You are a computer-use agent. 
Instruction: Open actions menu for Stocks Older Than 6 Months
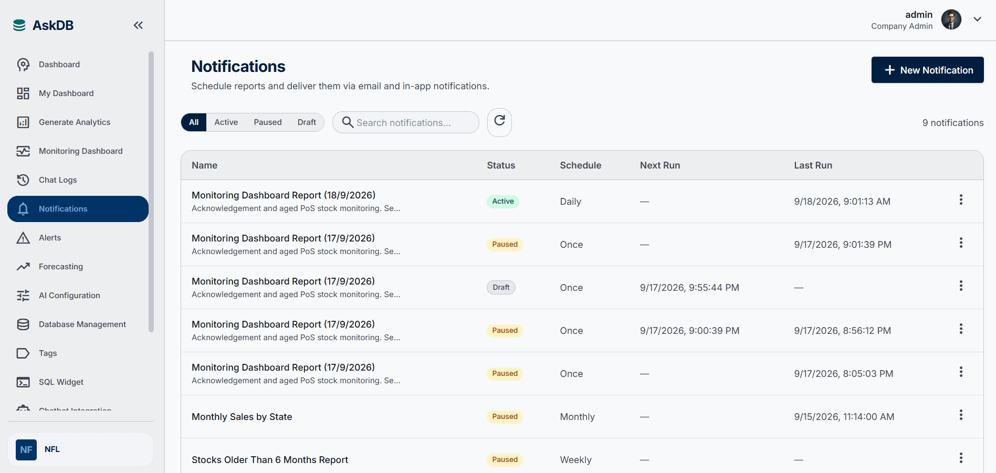click(x=961, y=458)
